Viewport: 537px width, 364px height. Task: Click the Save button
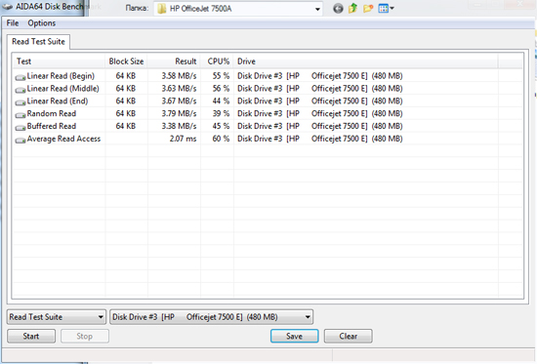pos(295,336)
